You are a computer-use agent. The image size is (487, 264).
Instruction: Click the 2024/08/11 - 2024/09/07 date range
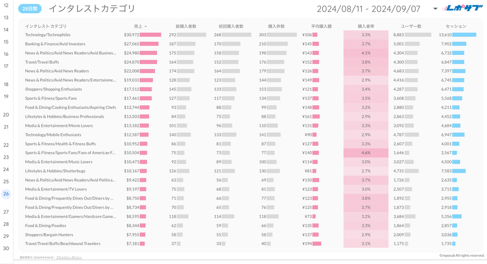click(369, 9)
